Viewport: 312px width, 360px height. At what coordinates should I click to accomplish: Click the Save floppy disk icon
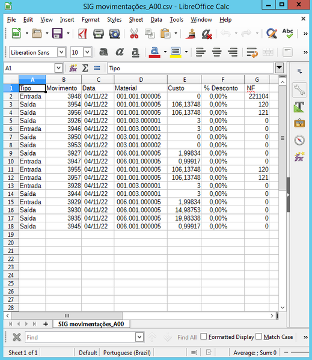(57, 34)
